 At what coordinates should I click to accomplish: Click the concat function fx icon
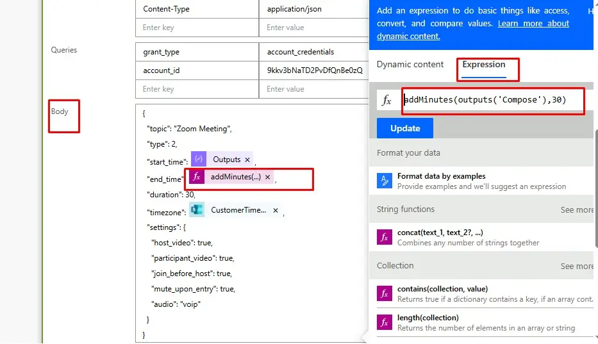click(x=384, y=238)
